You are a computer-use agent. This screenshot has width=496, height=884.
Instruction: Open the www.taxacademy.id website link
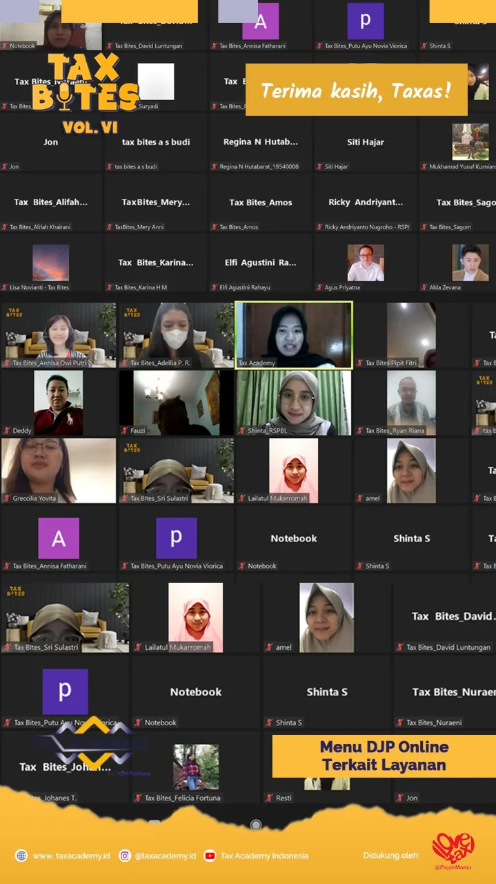tap(71, 856)
